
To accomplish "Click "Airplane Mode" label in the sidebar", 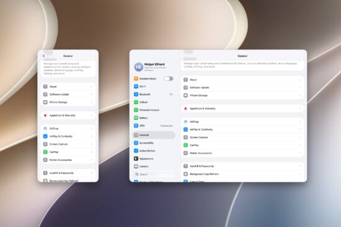I will coord(148,79).
